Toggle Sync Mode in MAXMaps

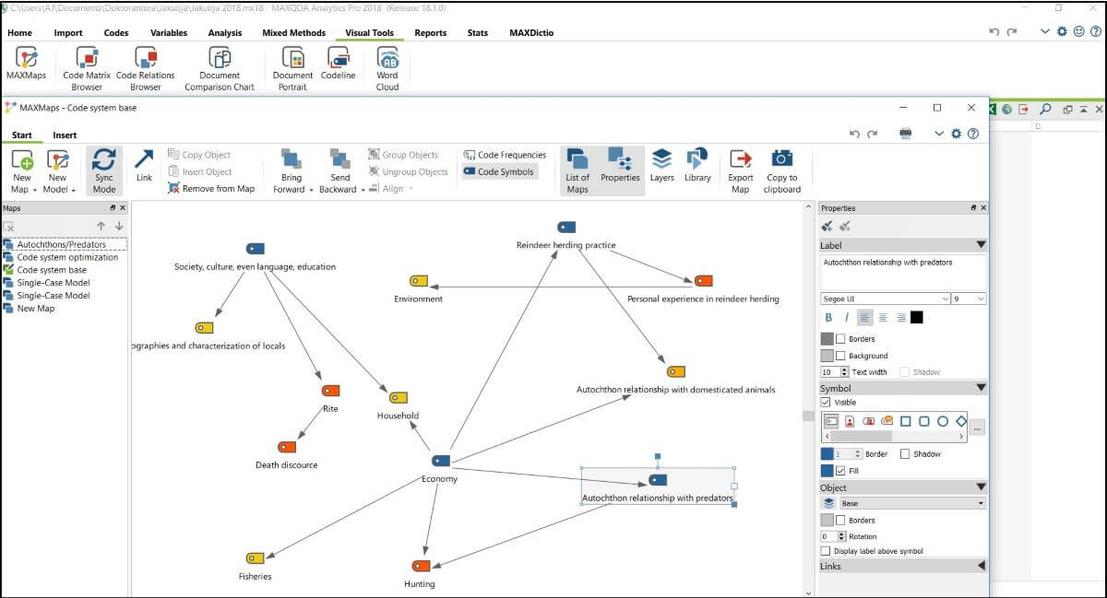[x=104, y=160]
